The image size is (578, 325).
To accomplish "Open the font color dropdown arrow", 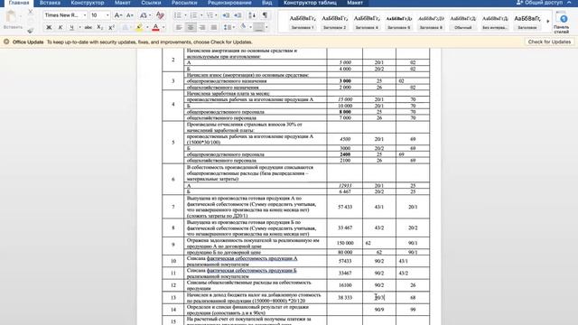I will [x=163, y=27].
